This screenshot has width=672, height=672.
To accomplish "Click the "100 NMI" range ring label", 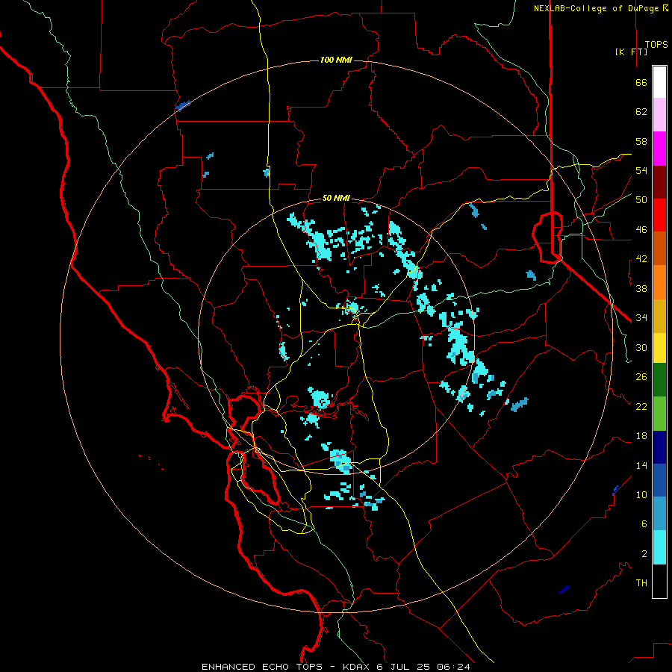I will pyautogui.click(x=336, y=60).
